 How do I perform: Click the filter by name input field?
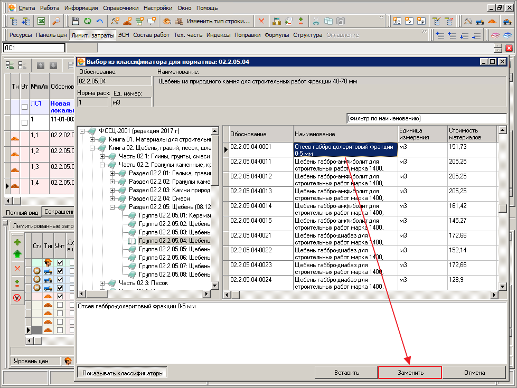pyautogui.click(x=427, y=118)
